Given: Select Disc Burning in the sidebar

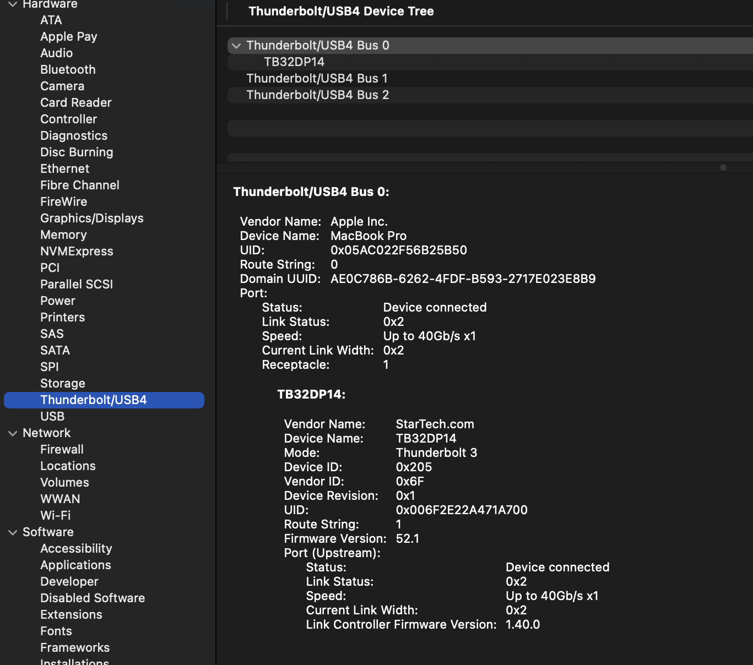Looking at the screenshot, I should click(x=77, y=152).
